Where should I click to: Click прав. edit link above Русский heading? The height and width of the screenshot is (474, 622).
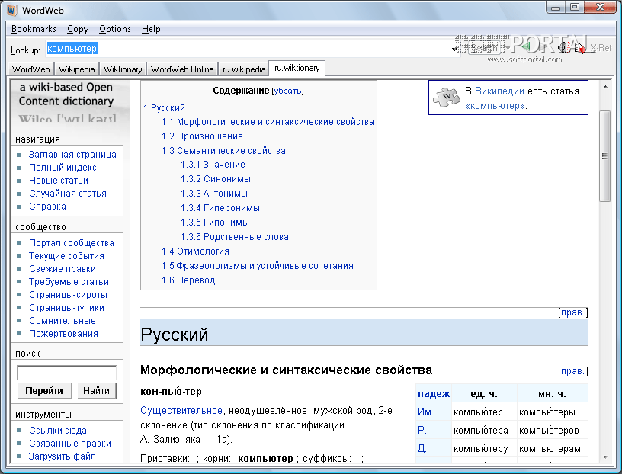point(573,312)
